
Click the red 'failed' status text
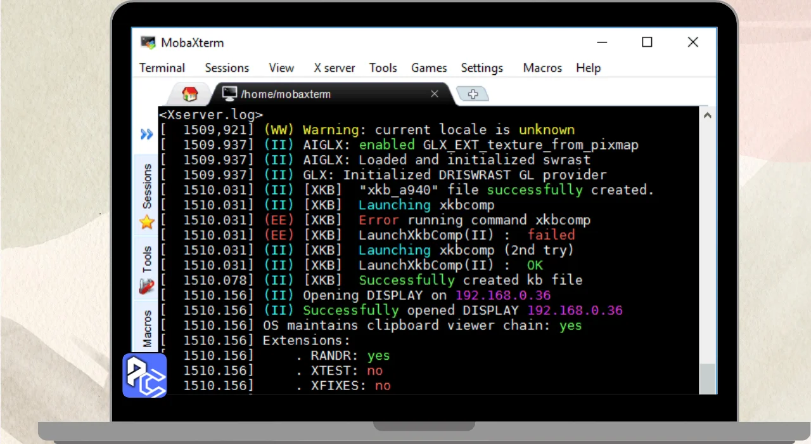(551, 235)
